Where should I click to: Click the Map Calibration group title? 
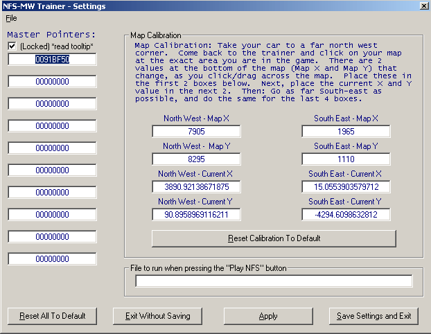click(x=156, y=35)
